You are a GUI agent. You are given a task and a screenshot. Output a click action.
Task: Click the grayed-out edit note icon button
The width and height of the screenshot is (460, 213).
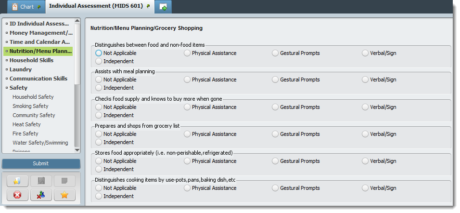pyautogui.click(x=41, y=181)
